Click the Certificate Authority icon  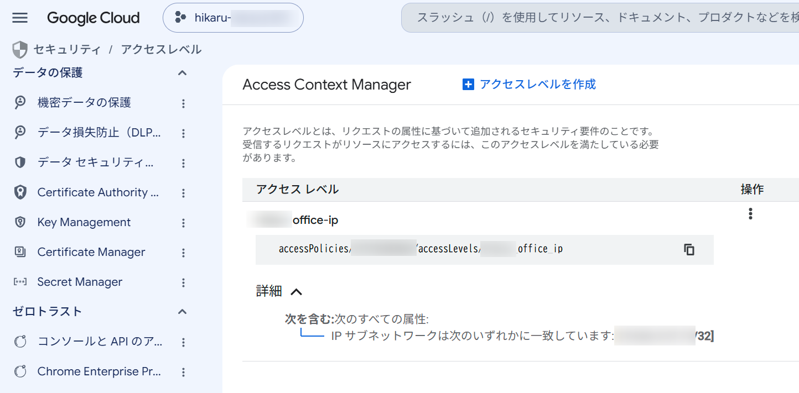[20, 192]
